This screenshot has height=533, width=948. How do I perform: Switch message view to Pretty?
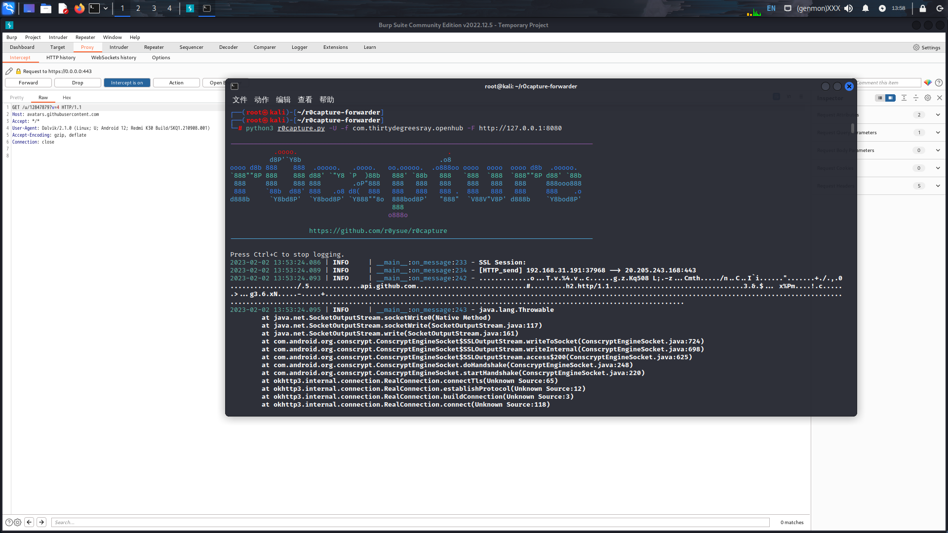17,98
